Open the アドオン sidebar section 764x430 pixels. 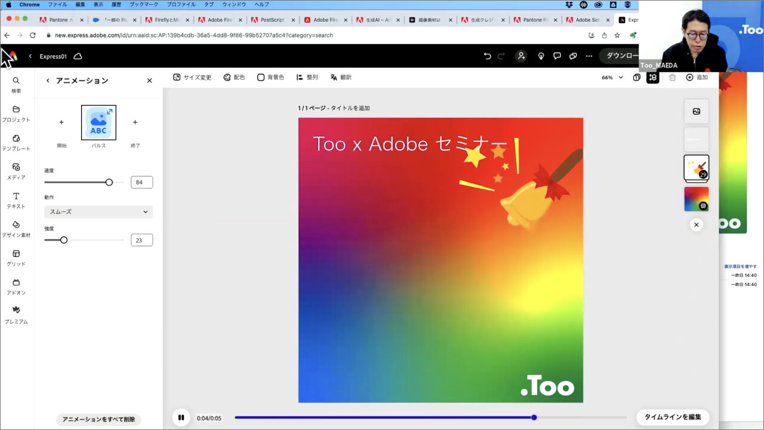(x=16, y=287)
